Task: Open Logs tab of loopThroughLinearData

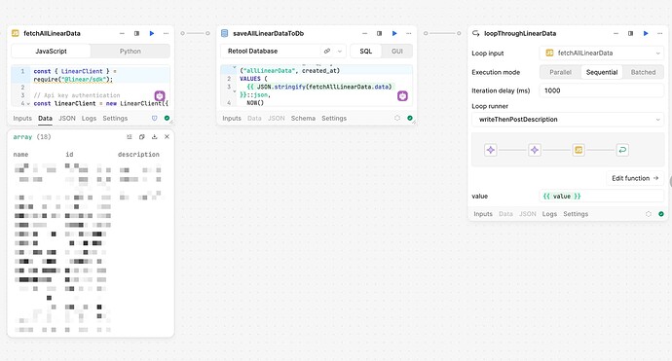Action: 549,214
